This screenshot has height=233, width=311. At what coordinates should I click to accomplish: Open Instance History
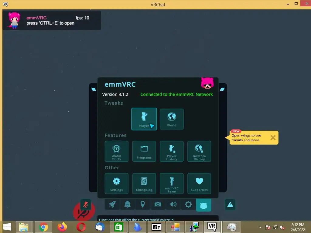[199, 151]
